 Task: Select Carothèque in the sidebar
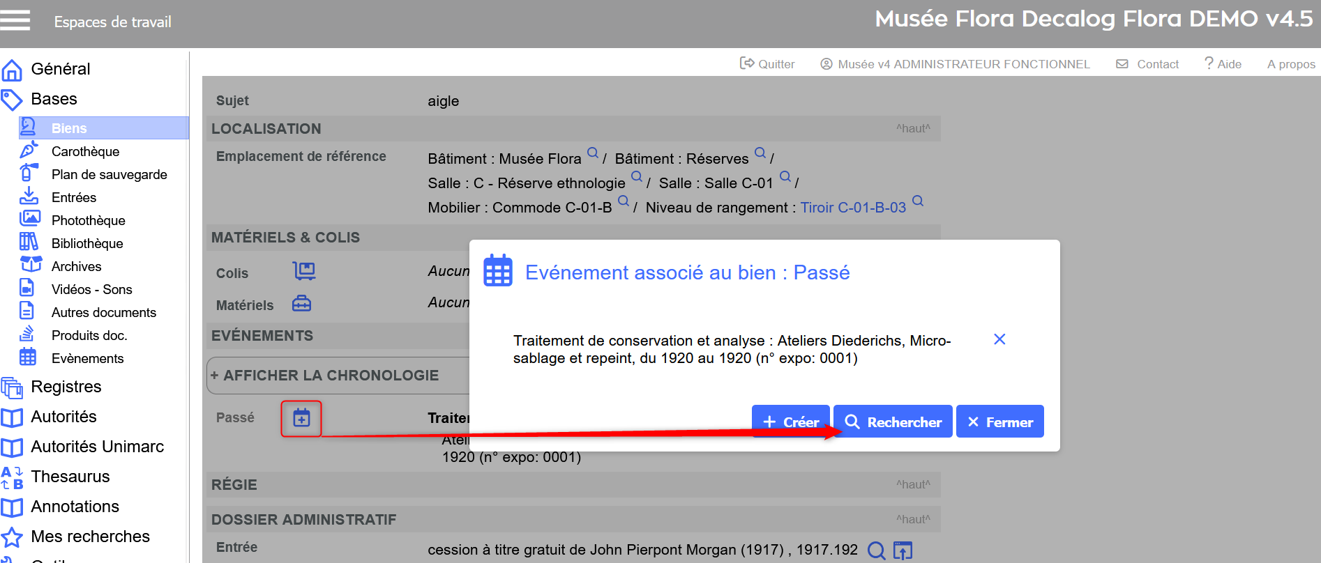tap(85, 151)
